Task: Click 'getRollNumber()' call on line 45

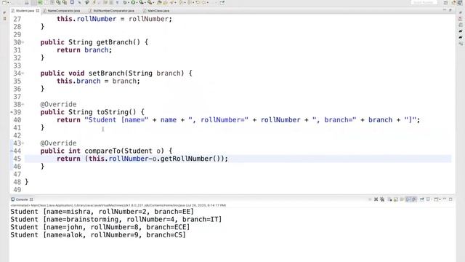Action: coord(190,159)
